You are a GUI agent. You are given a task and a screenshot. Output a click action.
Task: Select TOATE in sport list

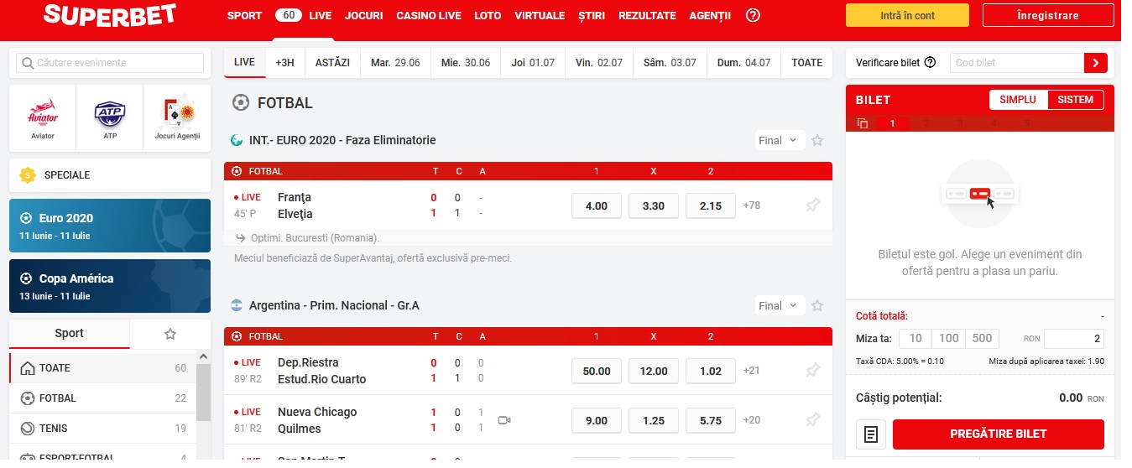click(103, 368)
